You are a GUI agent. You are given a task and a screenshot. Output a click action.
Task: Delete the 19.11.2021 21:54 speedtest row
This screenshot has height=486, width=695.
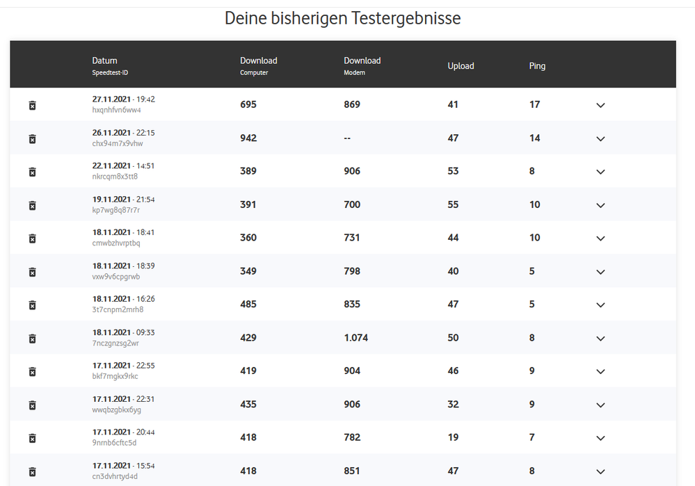(32, 205)
